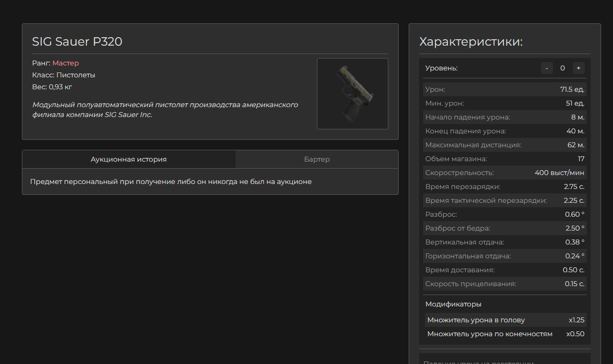Screen dimensions: 613x364
Task: Click the value 40 м.
Action: (x=576, y=131)
